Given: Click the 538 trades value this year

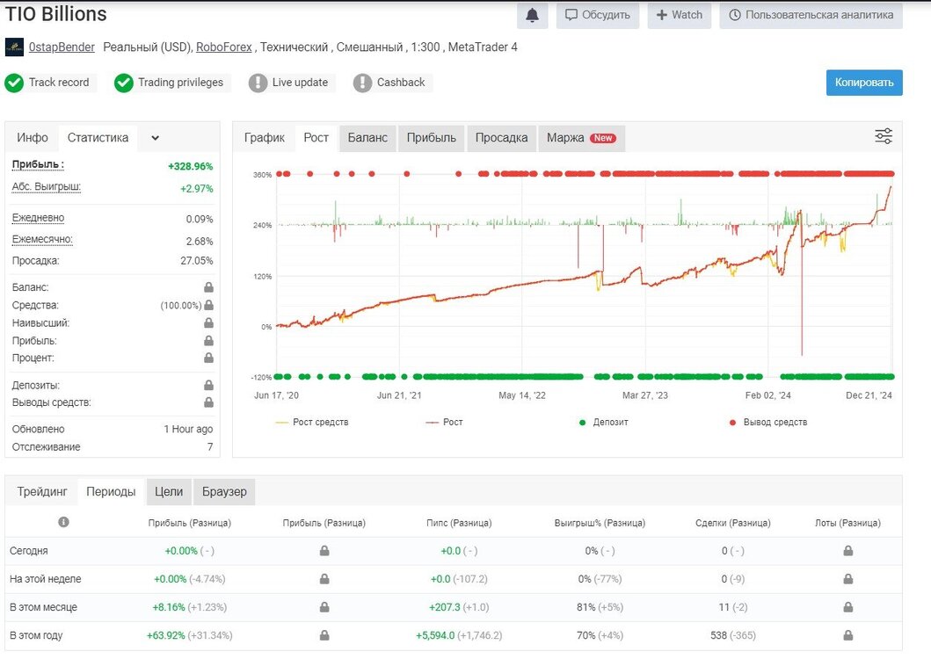Looking at the screenshot, I should pyautogui.click(x=718, y=635).
